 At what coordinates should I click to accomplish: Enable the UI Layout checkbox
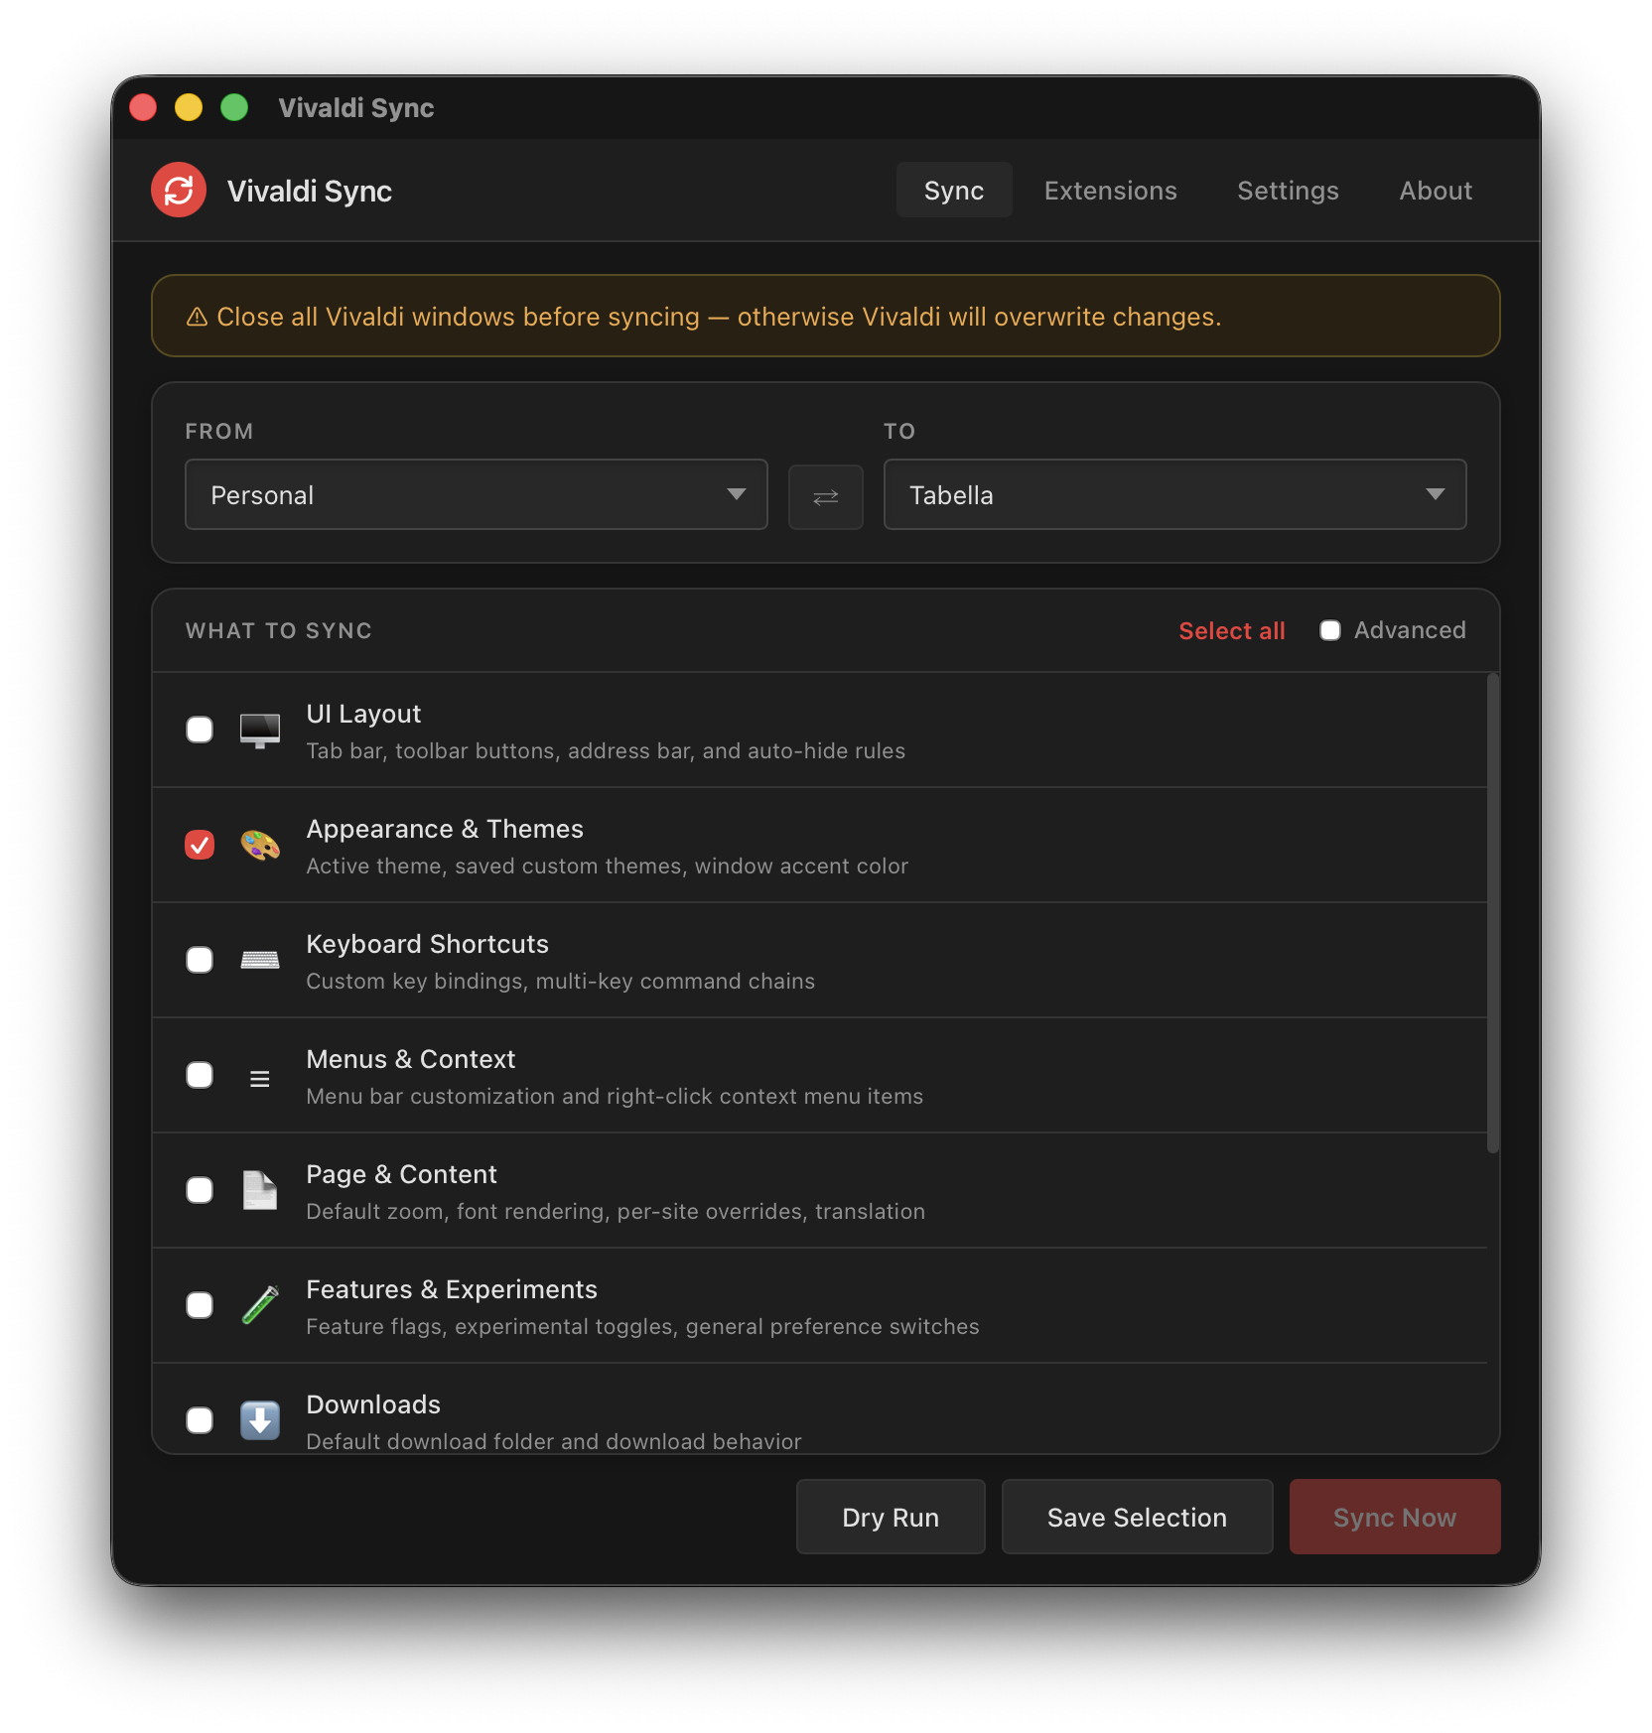pos(200,730)
